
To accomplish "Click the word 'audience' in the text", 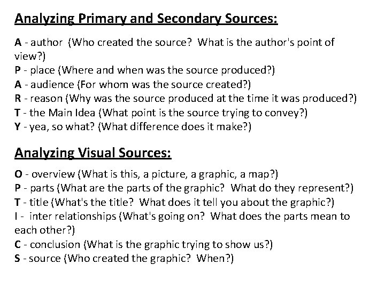I will coord(52,84).
